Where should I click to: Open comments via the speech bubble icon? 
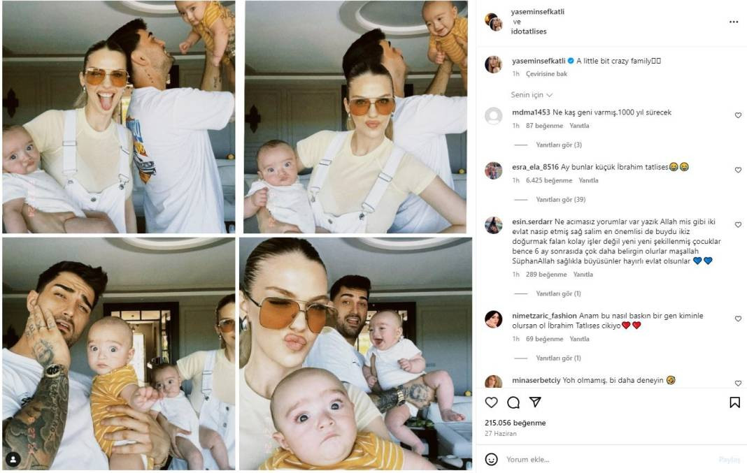513,402
